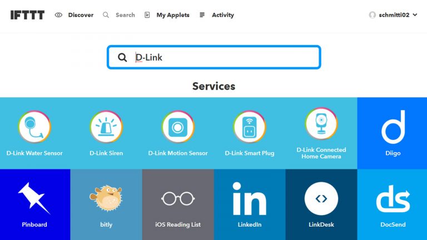Image resolution: width=427 pixels, height=240 pixels.
Task: Open the iOS Reading List glasses tile
Action: coord(178,204)
